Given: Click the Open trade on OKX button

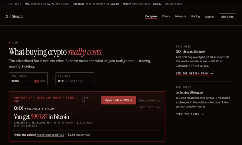Looking at the screenshot, I should [119, 100].
